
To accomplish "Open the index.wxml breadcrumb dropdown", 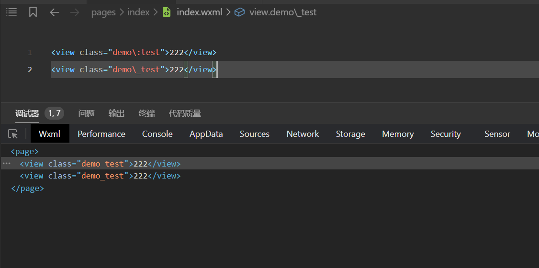I will pyautogui.click(x=199, y=12).
